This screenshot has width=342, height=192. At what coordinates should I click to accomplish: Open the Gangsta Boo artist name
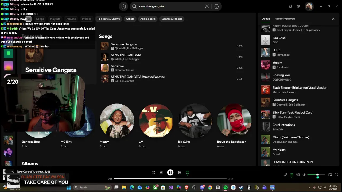point(30,142)
